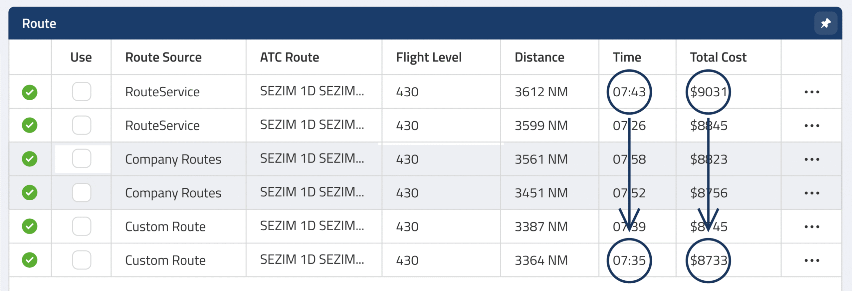Screen dimensions: 852x291
Task: Select the 07:43 time value
Action: pyautogui.click(x=629, y=92)
